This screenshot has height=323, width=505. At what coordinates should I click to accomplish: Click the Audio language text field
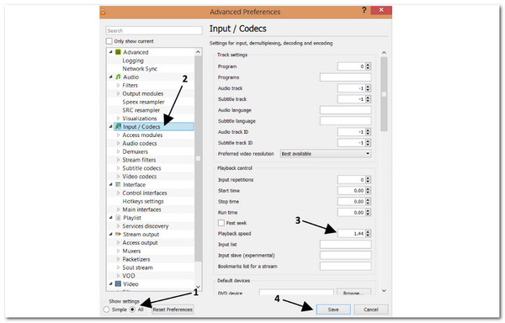345,110
